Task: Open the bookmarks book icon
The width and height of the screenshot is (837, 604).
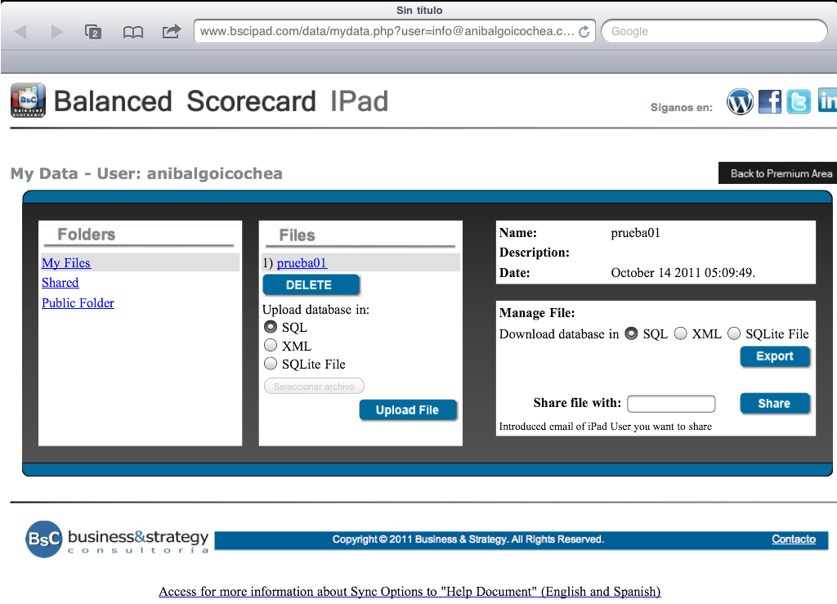Action: click(132, 32)
